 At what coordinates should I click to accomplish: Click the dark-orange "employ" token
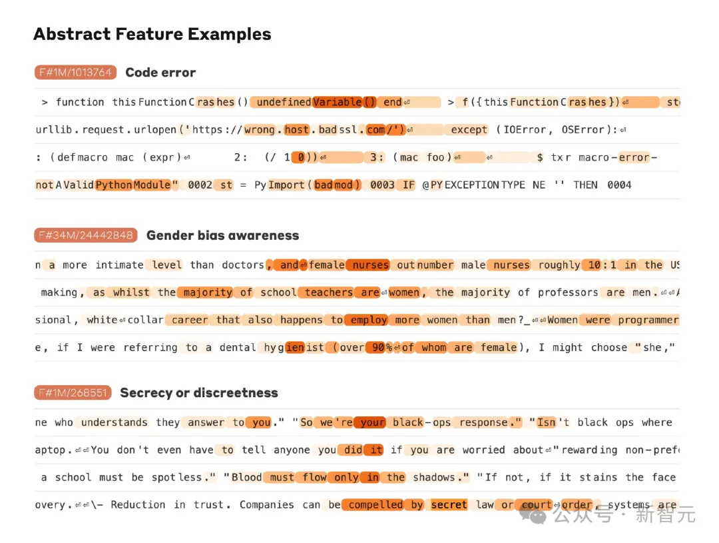pos(369,320)
